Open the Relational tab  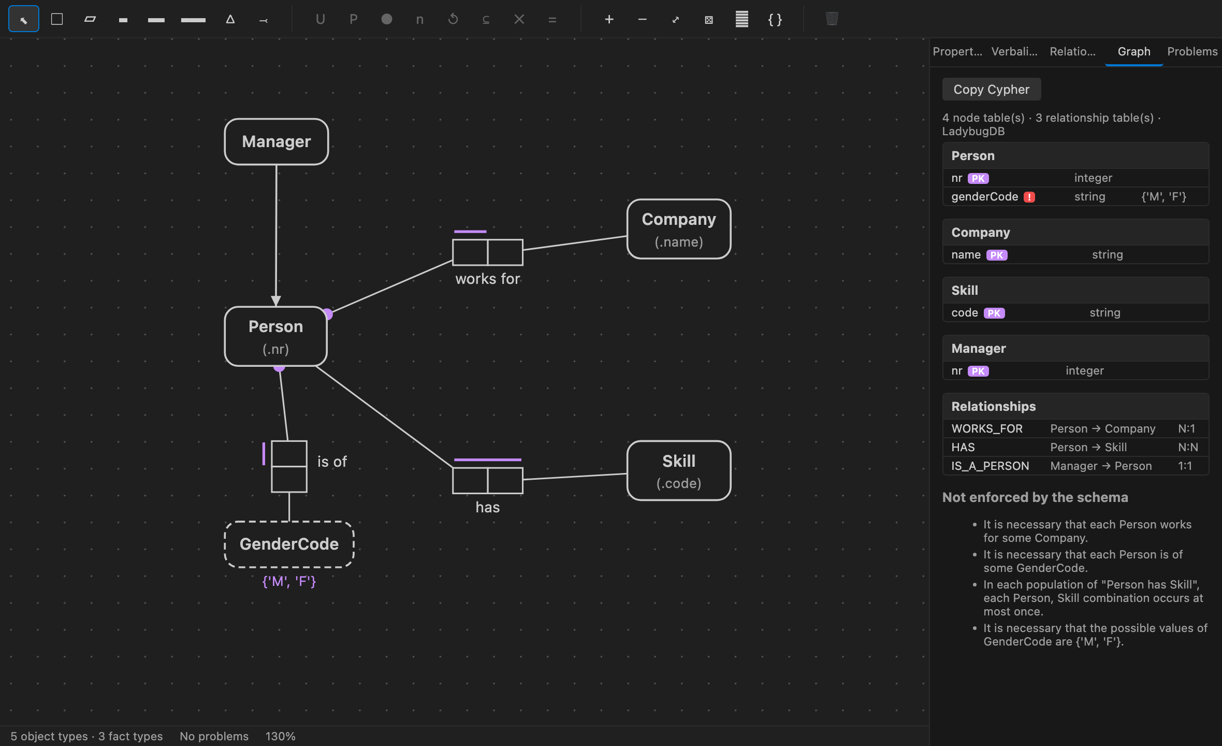1073,51
